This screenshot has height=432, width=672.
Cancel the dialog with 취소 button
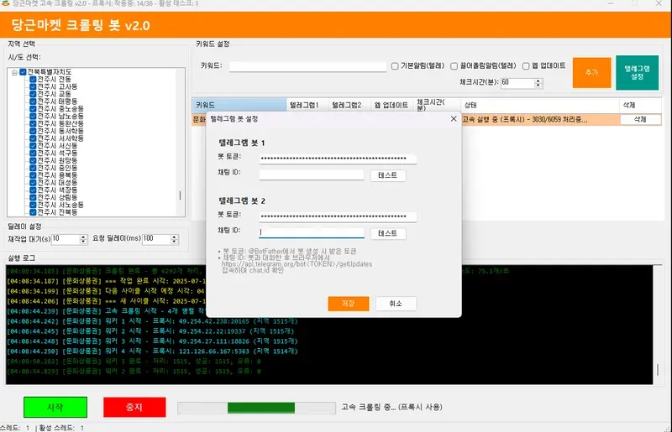pyautogui.click(x=396, y=304)
